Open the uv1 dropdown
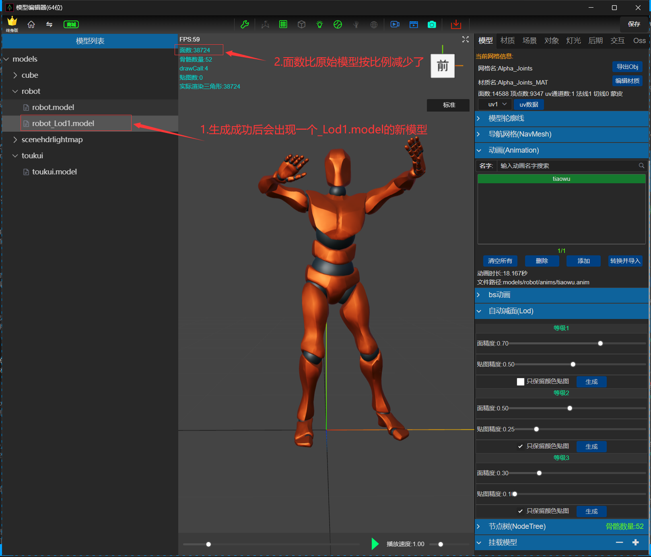Viewport: 651px width, 557px height. pos(495,104)
